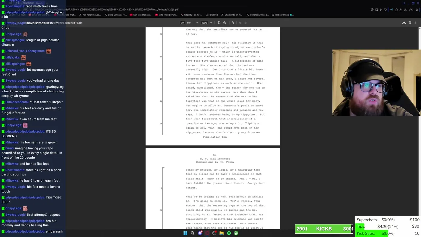This screenshot has width=421, height=237.
Task: Open the Xbox app from the taskbar
Action: coord(236,233)
